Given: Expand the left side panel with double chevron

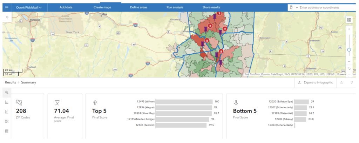Looking at the screenshot, I should pyautogui.click(x=7, y=17).
